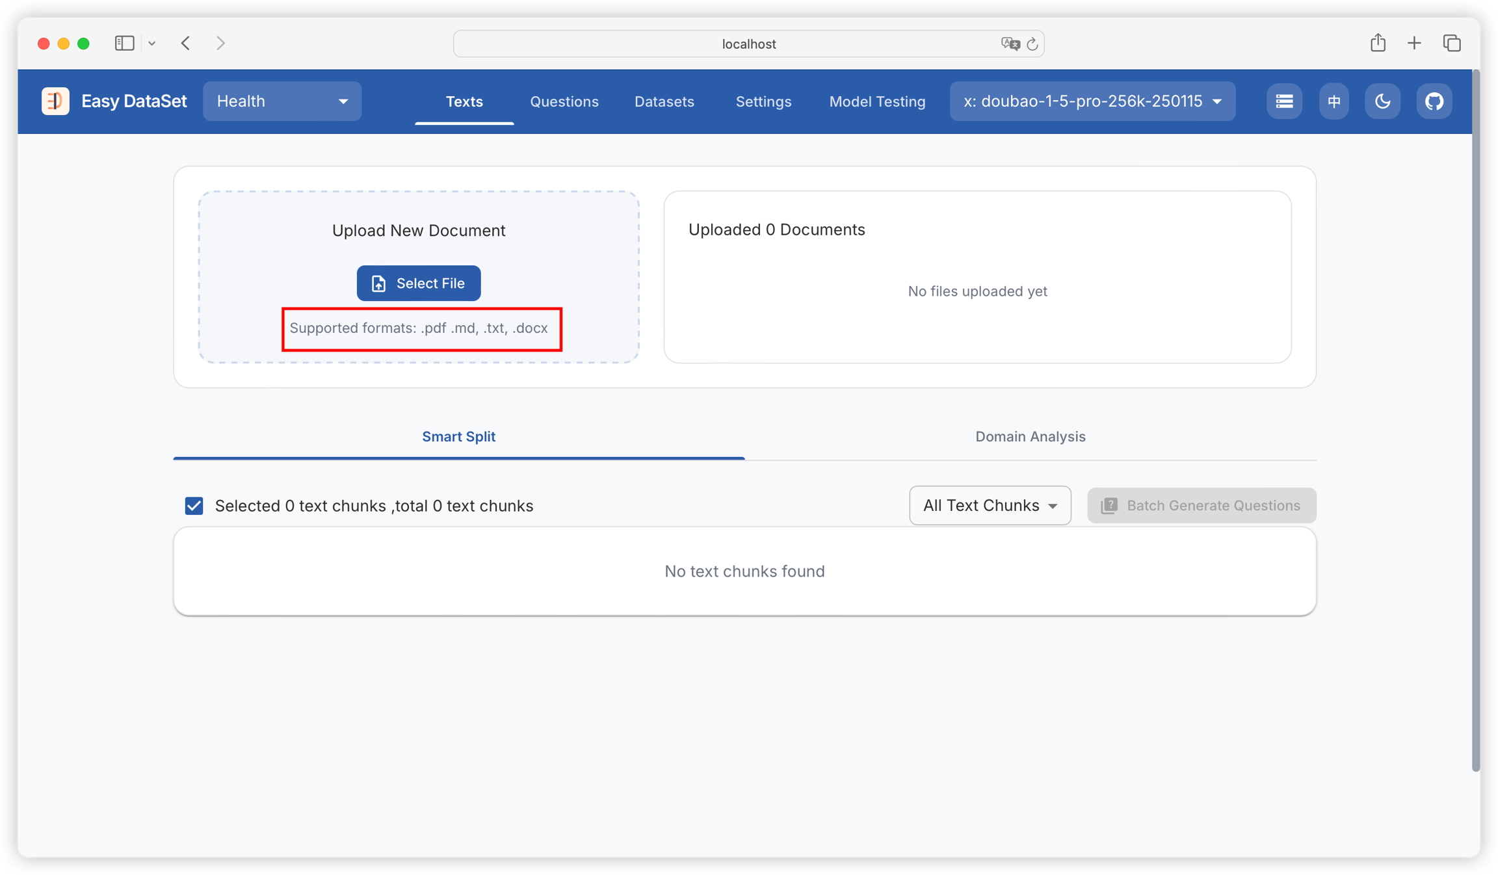Click the localhost address bar
This screenshot has height=875, width=1498.
click(x=748, y=44)
